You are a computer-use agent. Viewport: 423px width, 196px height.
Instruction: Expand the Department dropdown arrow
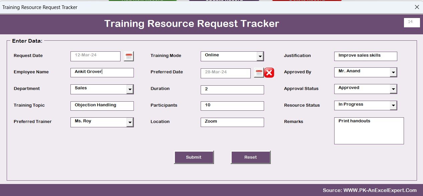pyautogui.click(x=130, y=90)
